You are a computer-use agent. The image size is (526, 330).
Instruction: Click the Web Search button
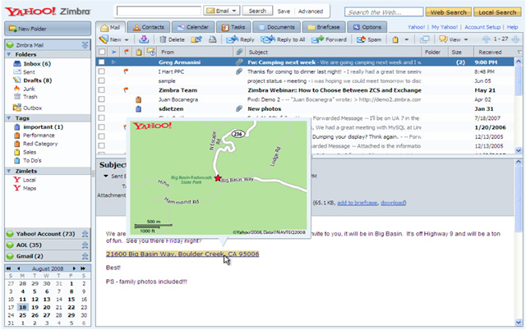(449, 12)
